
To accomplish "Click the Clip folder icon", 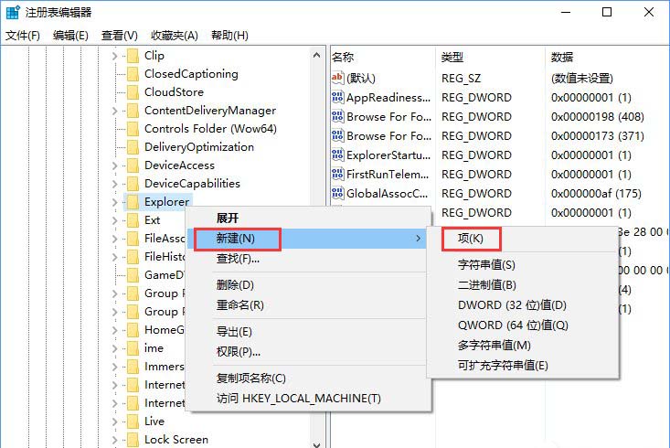I will [133, 56].
